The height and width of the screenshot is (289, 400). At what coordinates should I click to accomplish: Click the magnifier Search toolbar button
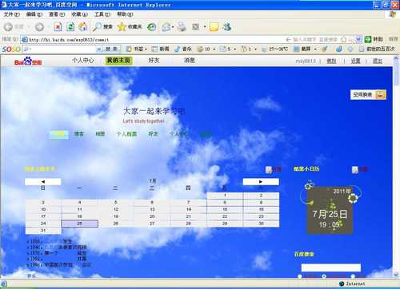click(x=102, y=26)
